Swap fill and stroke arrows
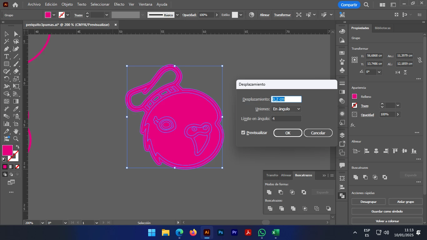427x240 pixels. pyautogui.click(x=18, y=147)
